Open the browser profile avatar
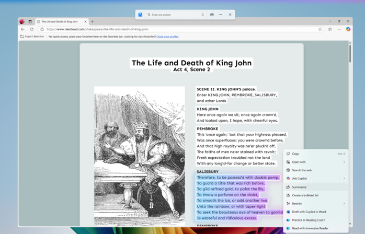The image size is (365, 234). pyautogui.click(x=22, y=21)
